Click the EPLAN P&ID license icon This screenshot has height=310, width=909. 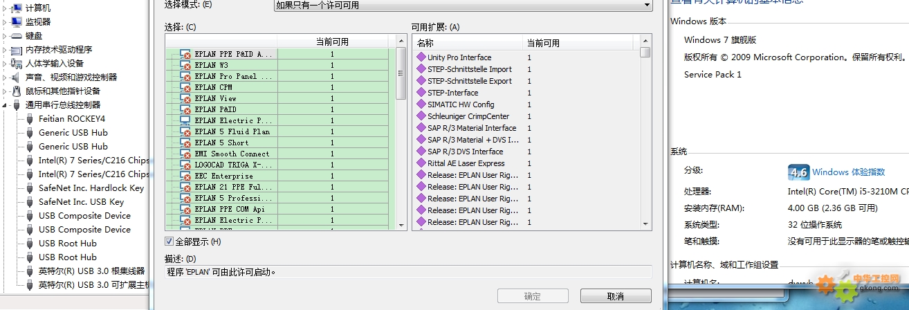pos(185,109)
